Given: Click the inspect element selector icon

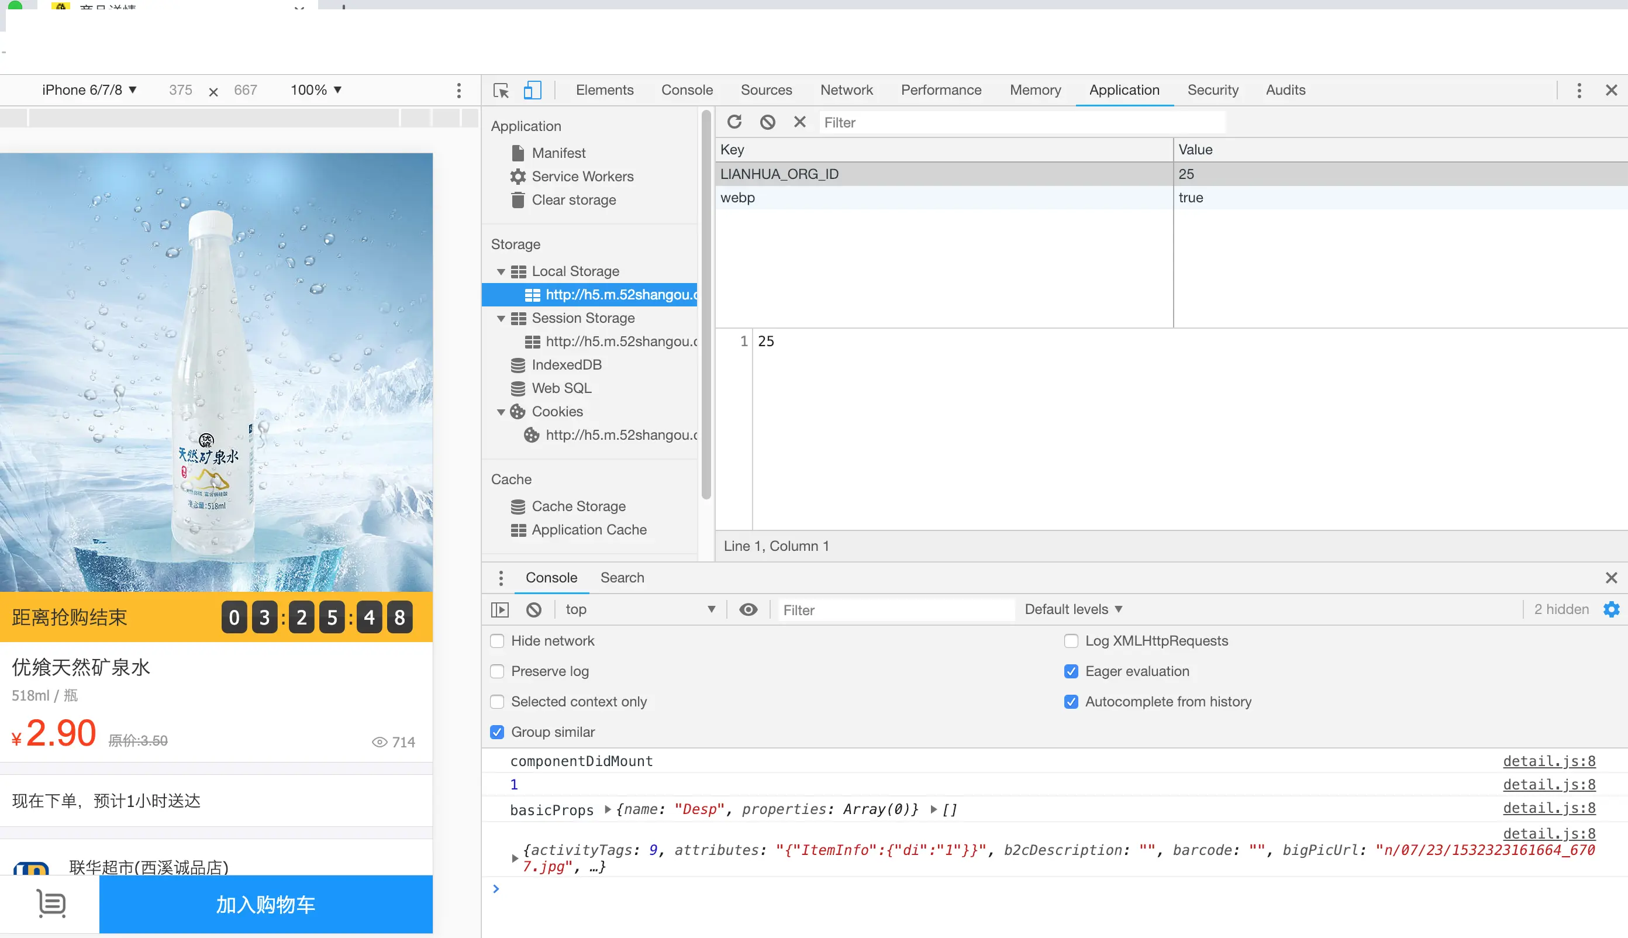Looking at the screenshot, I should pyautogui.click(x=501, y=90).
